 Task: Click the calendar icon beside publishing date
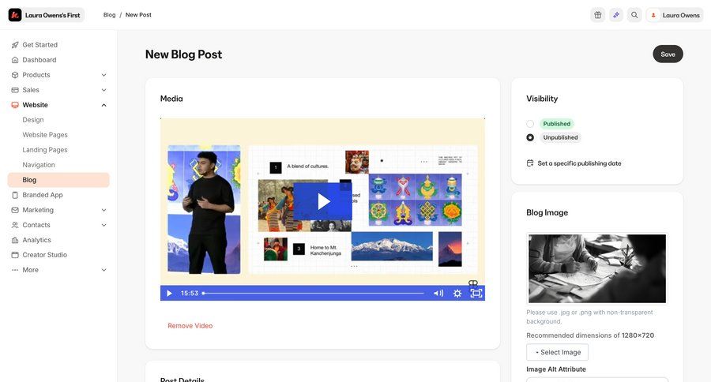[x=530, y=163]
